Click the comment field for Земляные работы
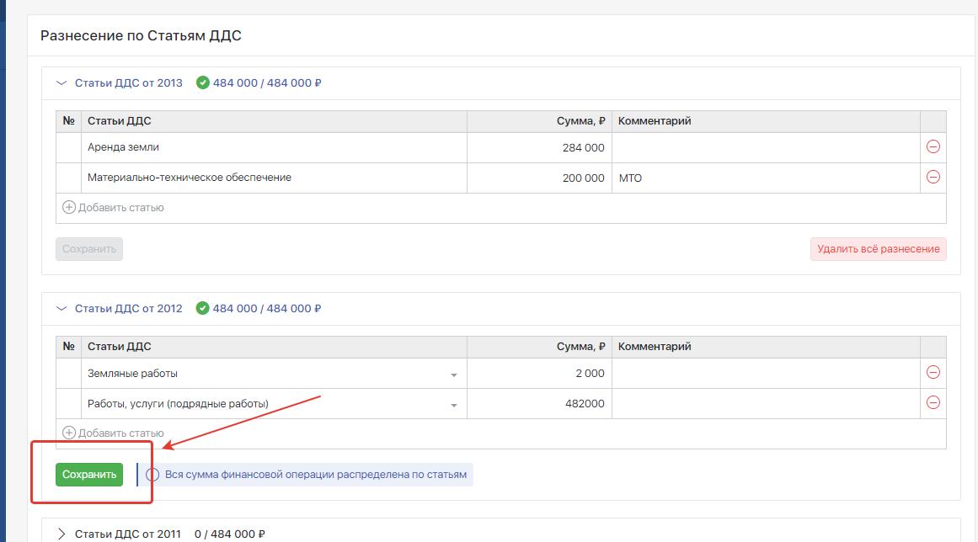This screenshot has height=542, width=978. point(765,374)
